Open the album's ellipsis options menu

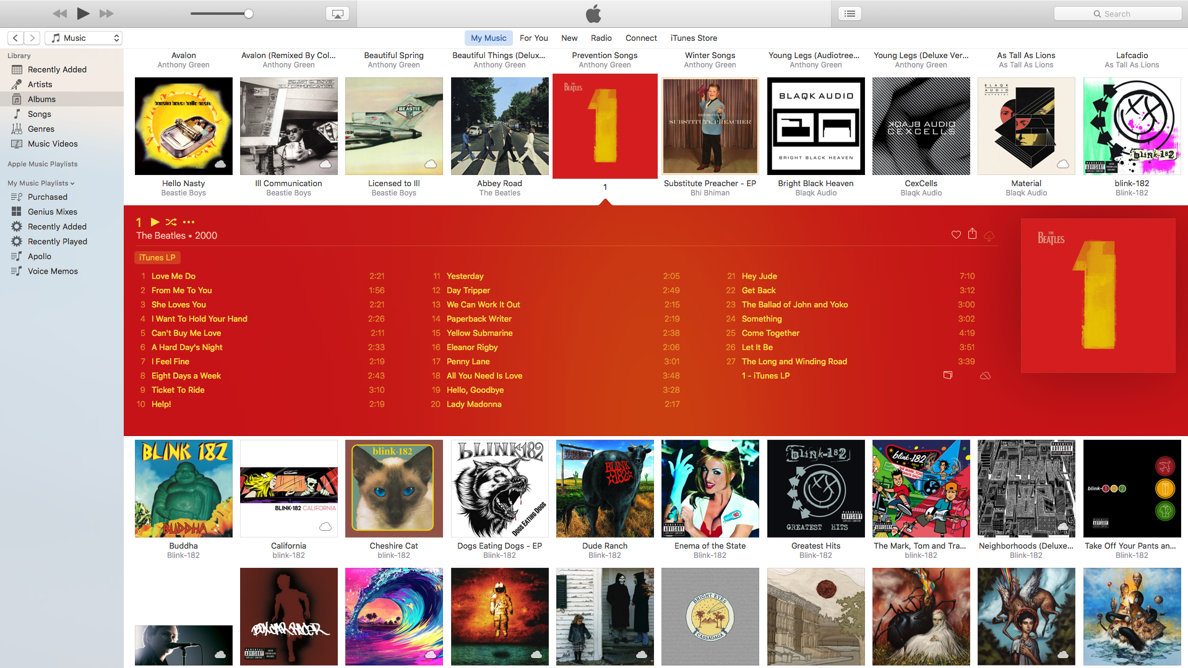188,221
